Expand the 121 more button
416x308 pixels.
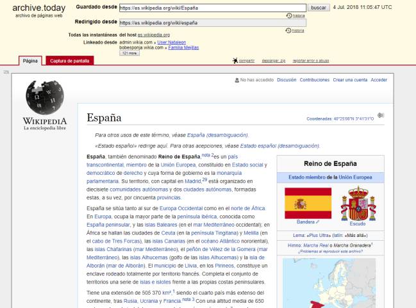[x=129, y=53]
